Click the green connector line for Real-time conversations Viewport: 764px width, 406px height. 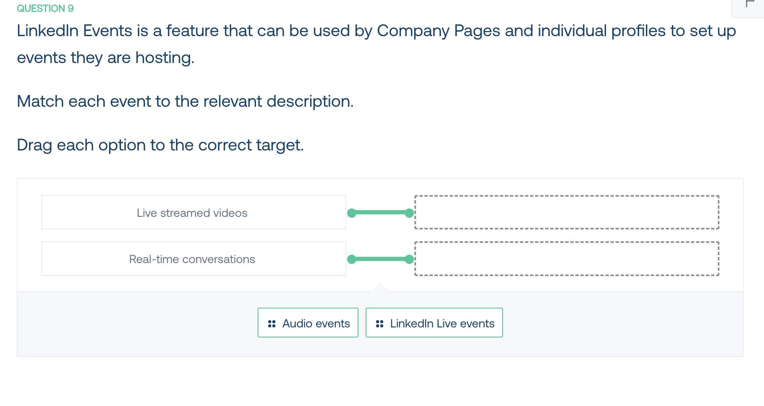pyautogui.click(x=380, y=259)
